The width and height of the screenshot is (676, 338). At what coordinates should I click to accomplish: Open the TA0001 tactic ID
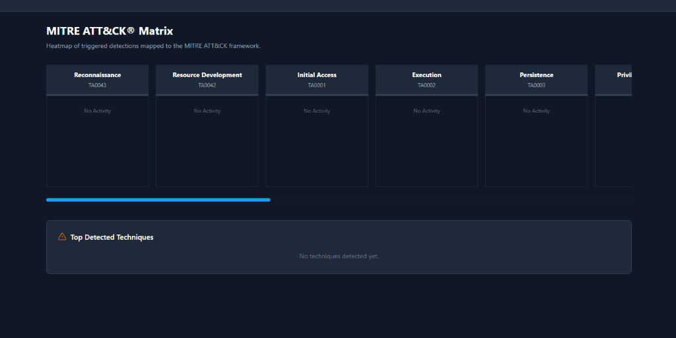[317, 86]
